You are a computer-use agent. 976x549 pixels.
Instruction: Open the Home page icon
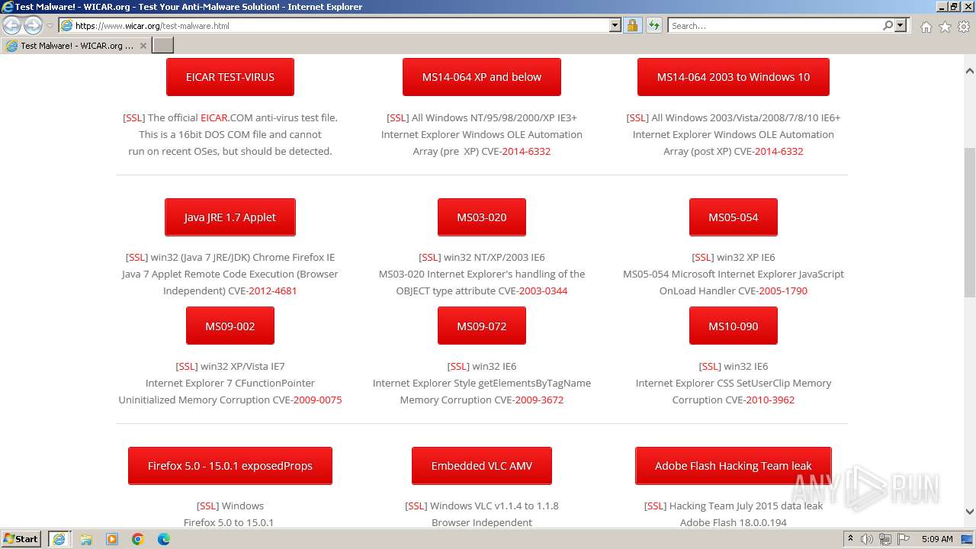tap(926, 27)
